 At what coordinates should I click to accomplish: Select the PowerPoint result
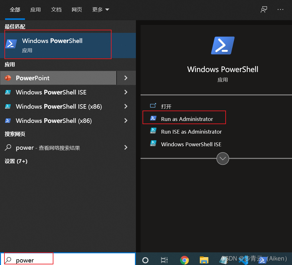pos(58,78)
